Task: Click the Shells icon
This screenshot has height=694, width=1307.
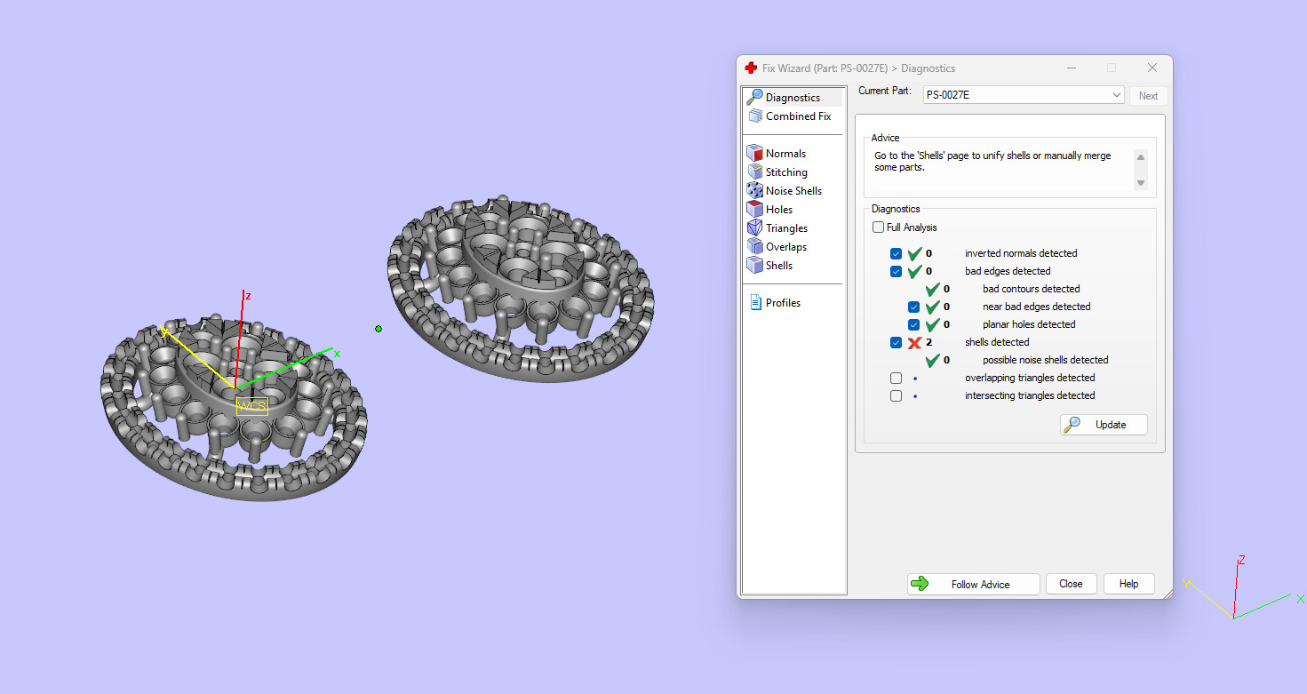Action: click(x=755, y=265)
